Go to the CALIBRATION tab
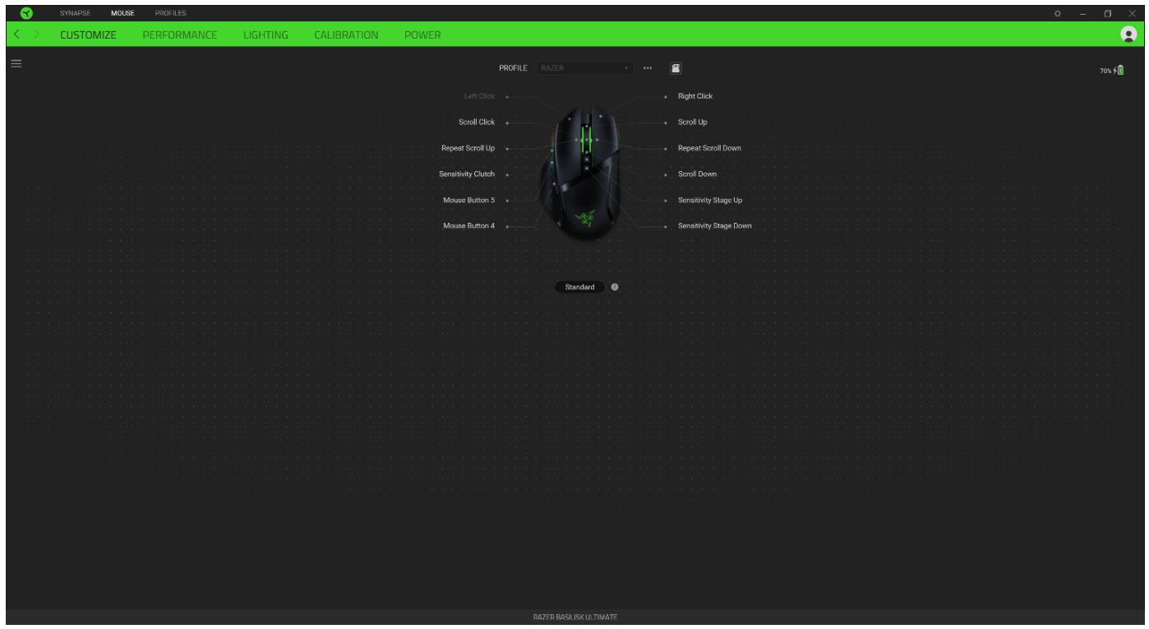 (346, 35)
